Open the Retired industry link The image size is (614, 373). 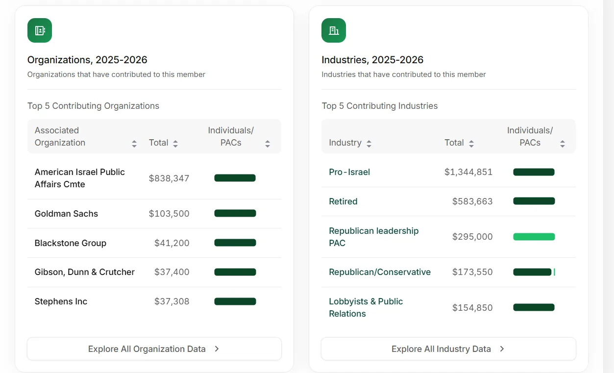pos(343,201)
